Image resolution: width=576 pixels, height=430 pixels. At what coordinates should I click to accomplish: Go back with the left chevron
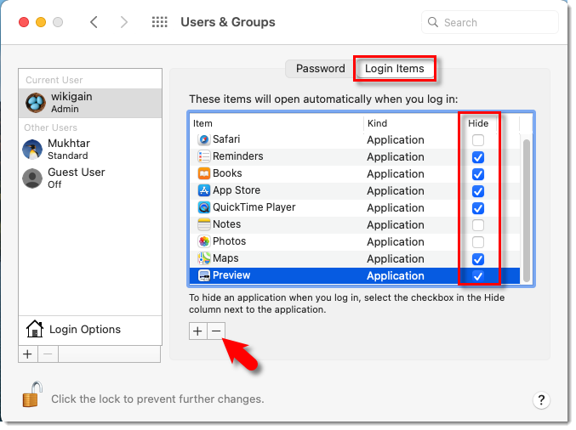[x=94, y=22]
